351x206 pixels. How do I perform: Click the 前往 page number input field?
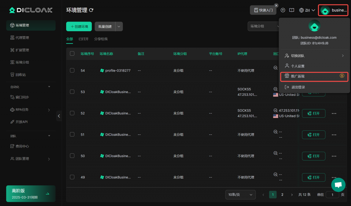click(332, 195)
